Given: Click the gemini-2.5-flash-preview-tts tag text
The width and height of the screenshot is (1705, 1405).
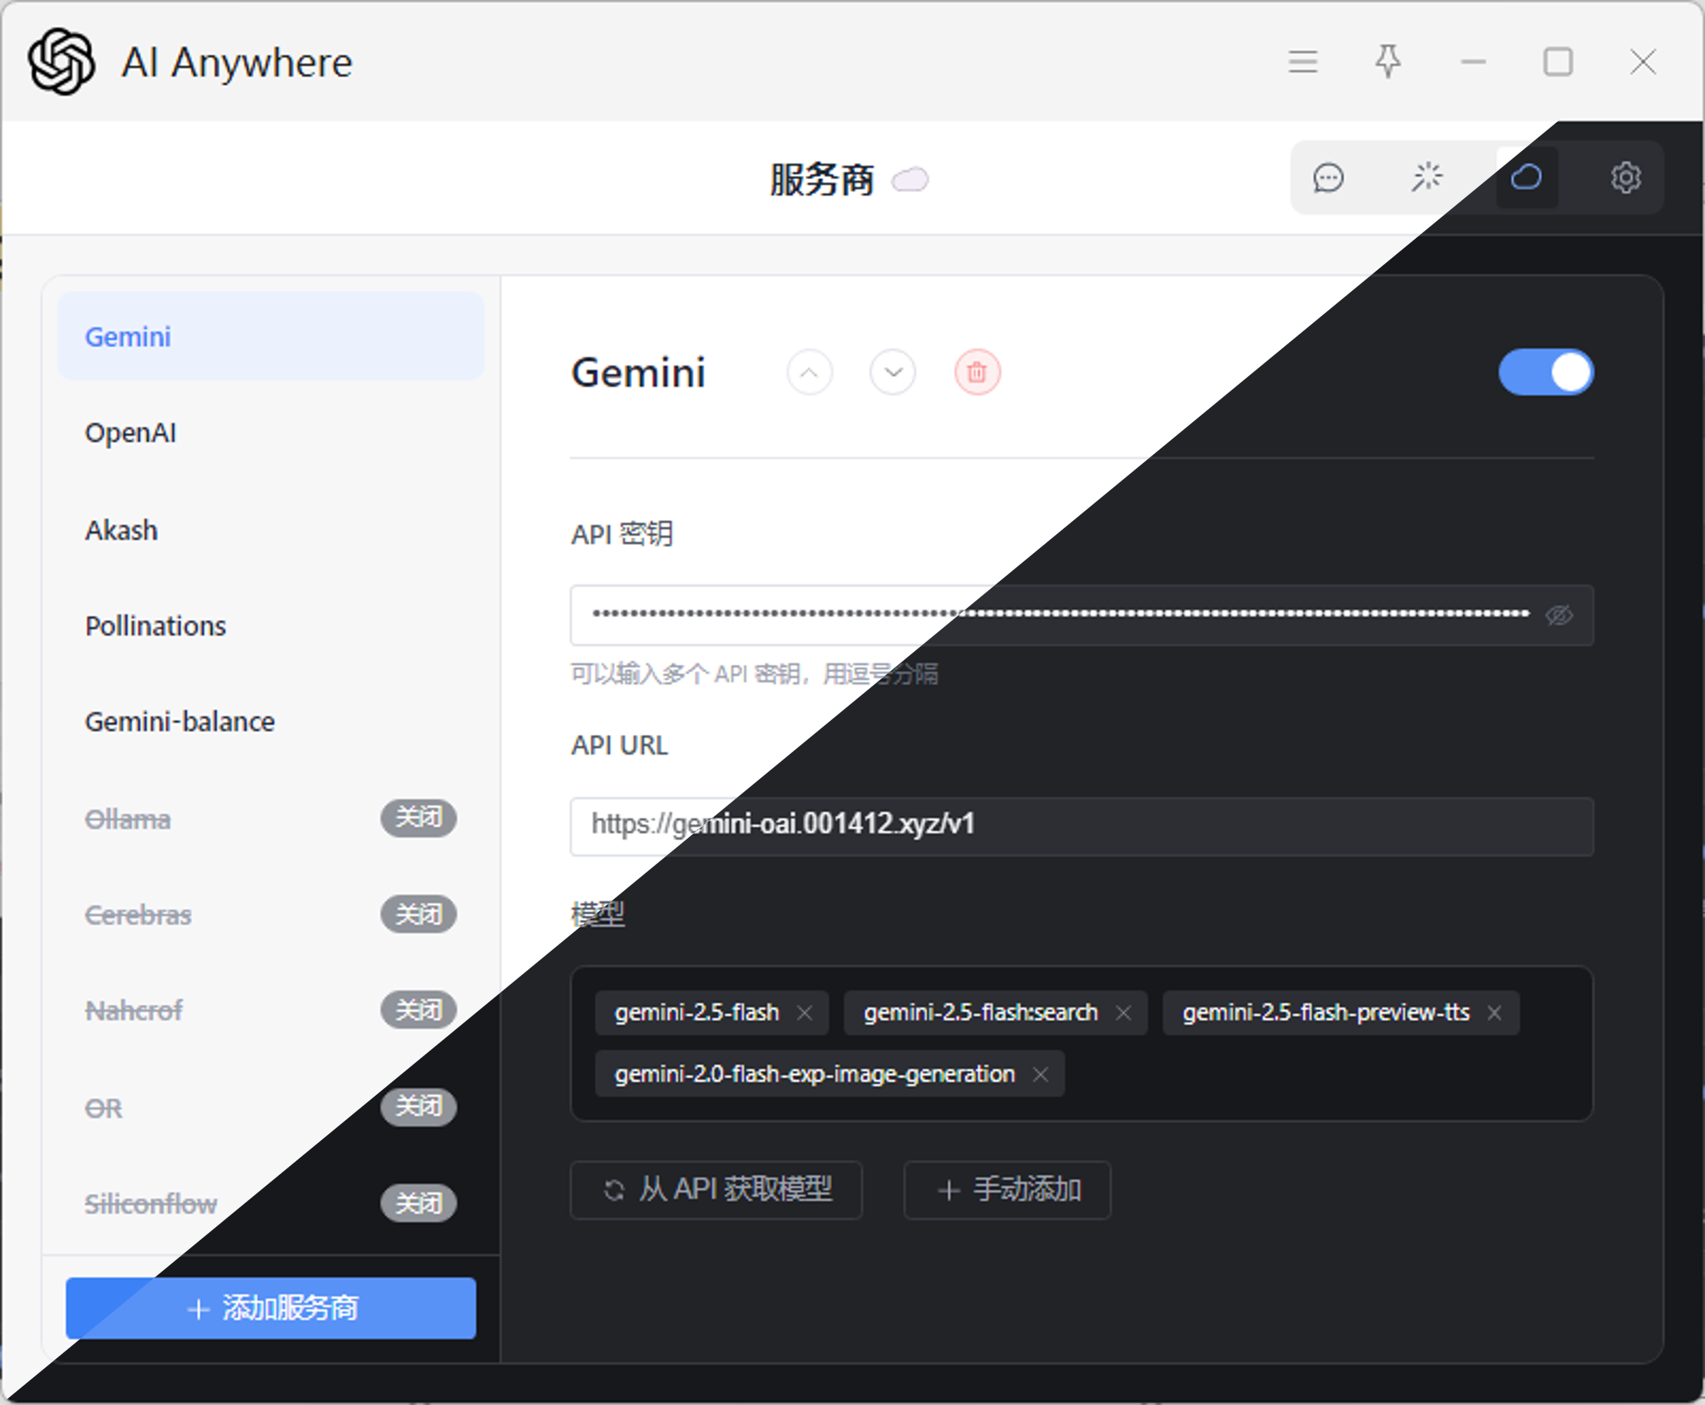Looking at the screenshot, I should [x=1326, y=1012].
